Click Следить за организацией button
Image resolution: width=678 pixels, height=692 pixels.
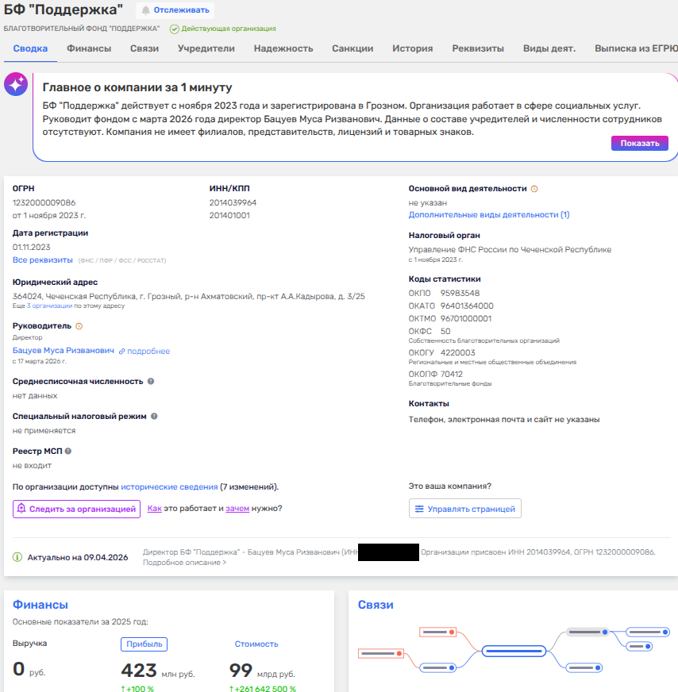click(76, 509)
